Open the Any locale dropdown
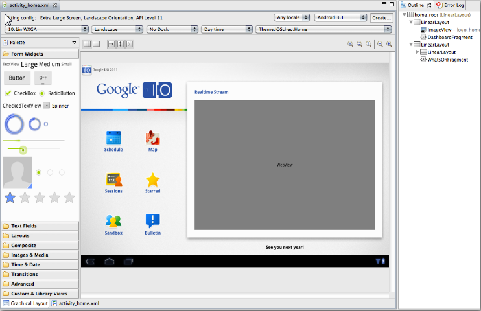The width and height of the screenshot is (481, 311). (292, 17)
